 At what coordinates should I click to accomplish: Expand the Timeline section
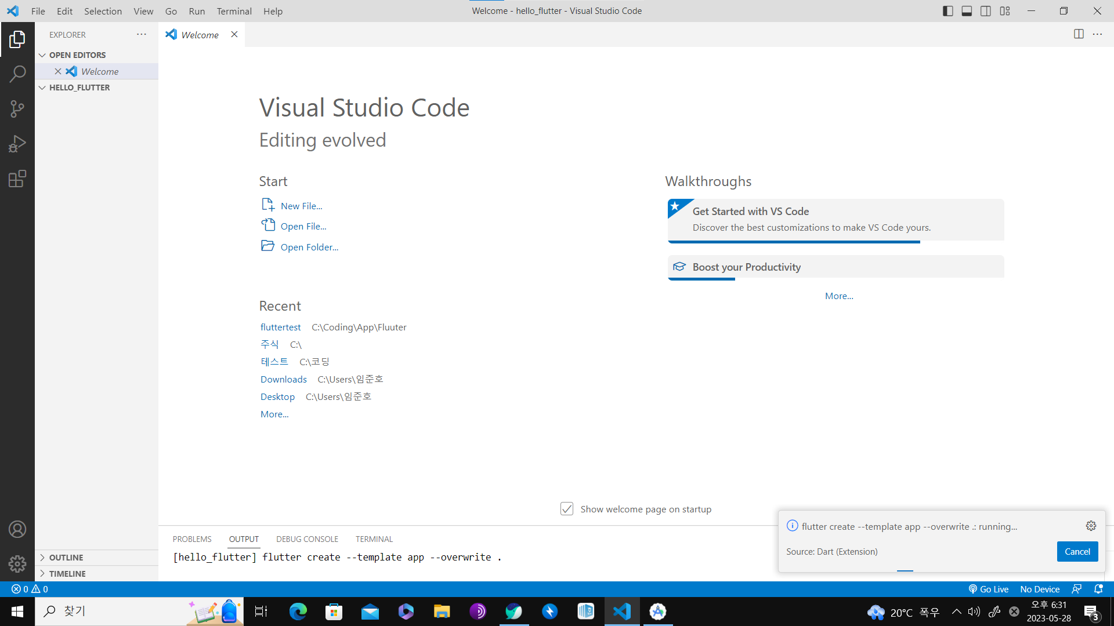coord(96,574)
